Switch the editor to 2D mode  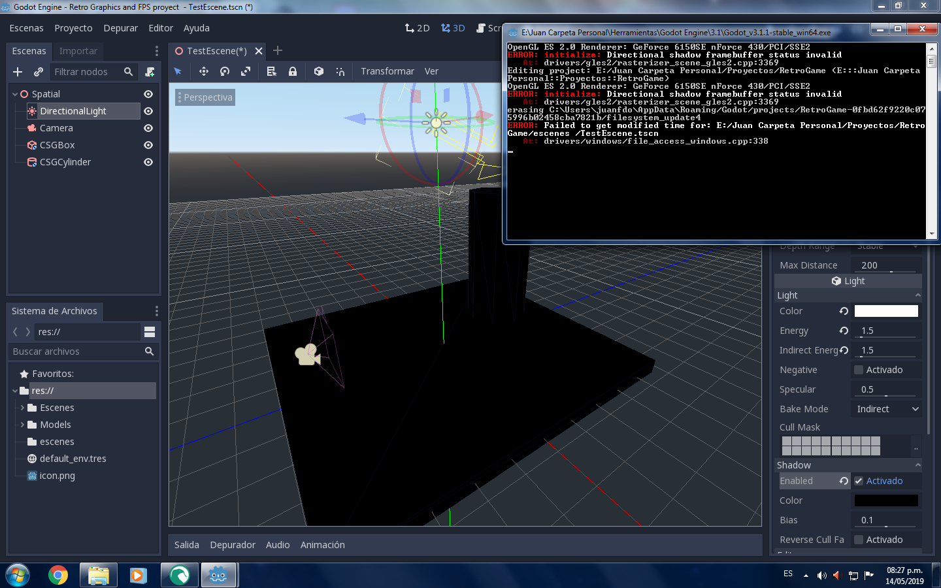[417, 28]
